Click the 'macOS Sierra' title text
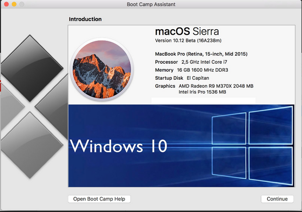Image resolution: width=302 pixels, height=212 pixels. coord(187,31)
